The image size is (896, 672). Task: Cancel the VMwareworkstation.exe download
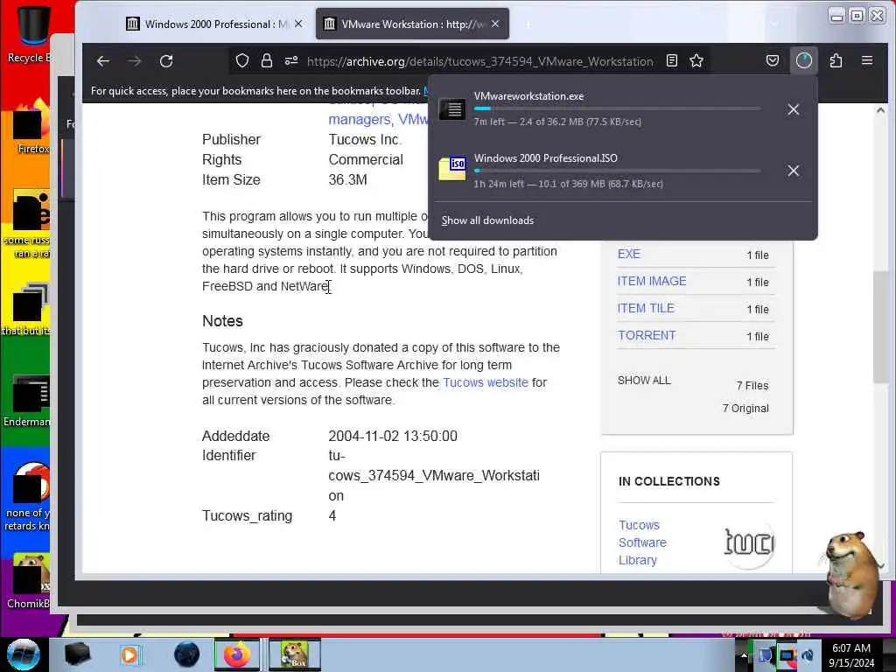pyautogui.click(x=793, y=109)
